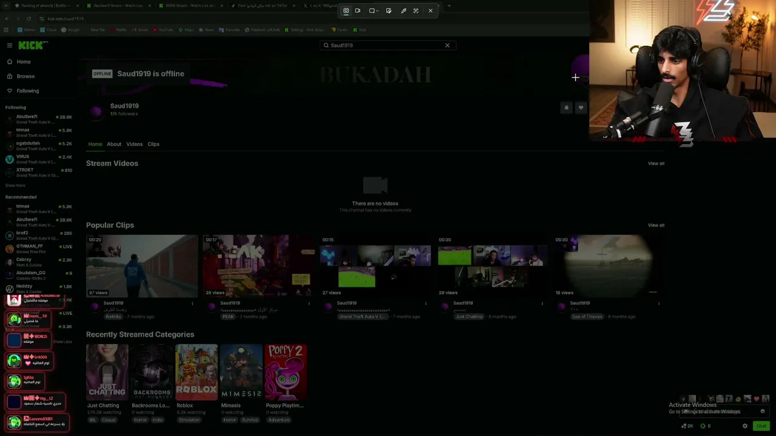Open Cabrzy channel in Recommended list

tap(39, 262)
